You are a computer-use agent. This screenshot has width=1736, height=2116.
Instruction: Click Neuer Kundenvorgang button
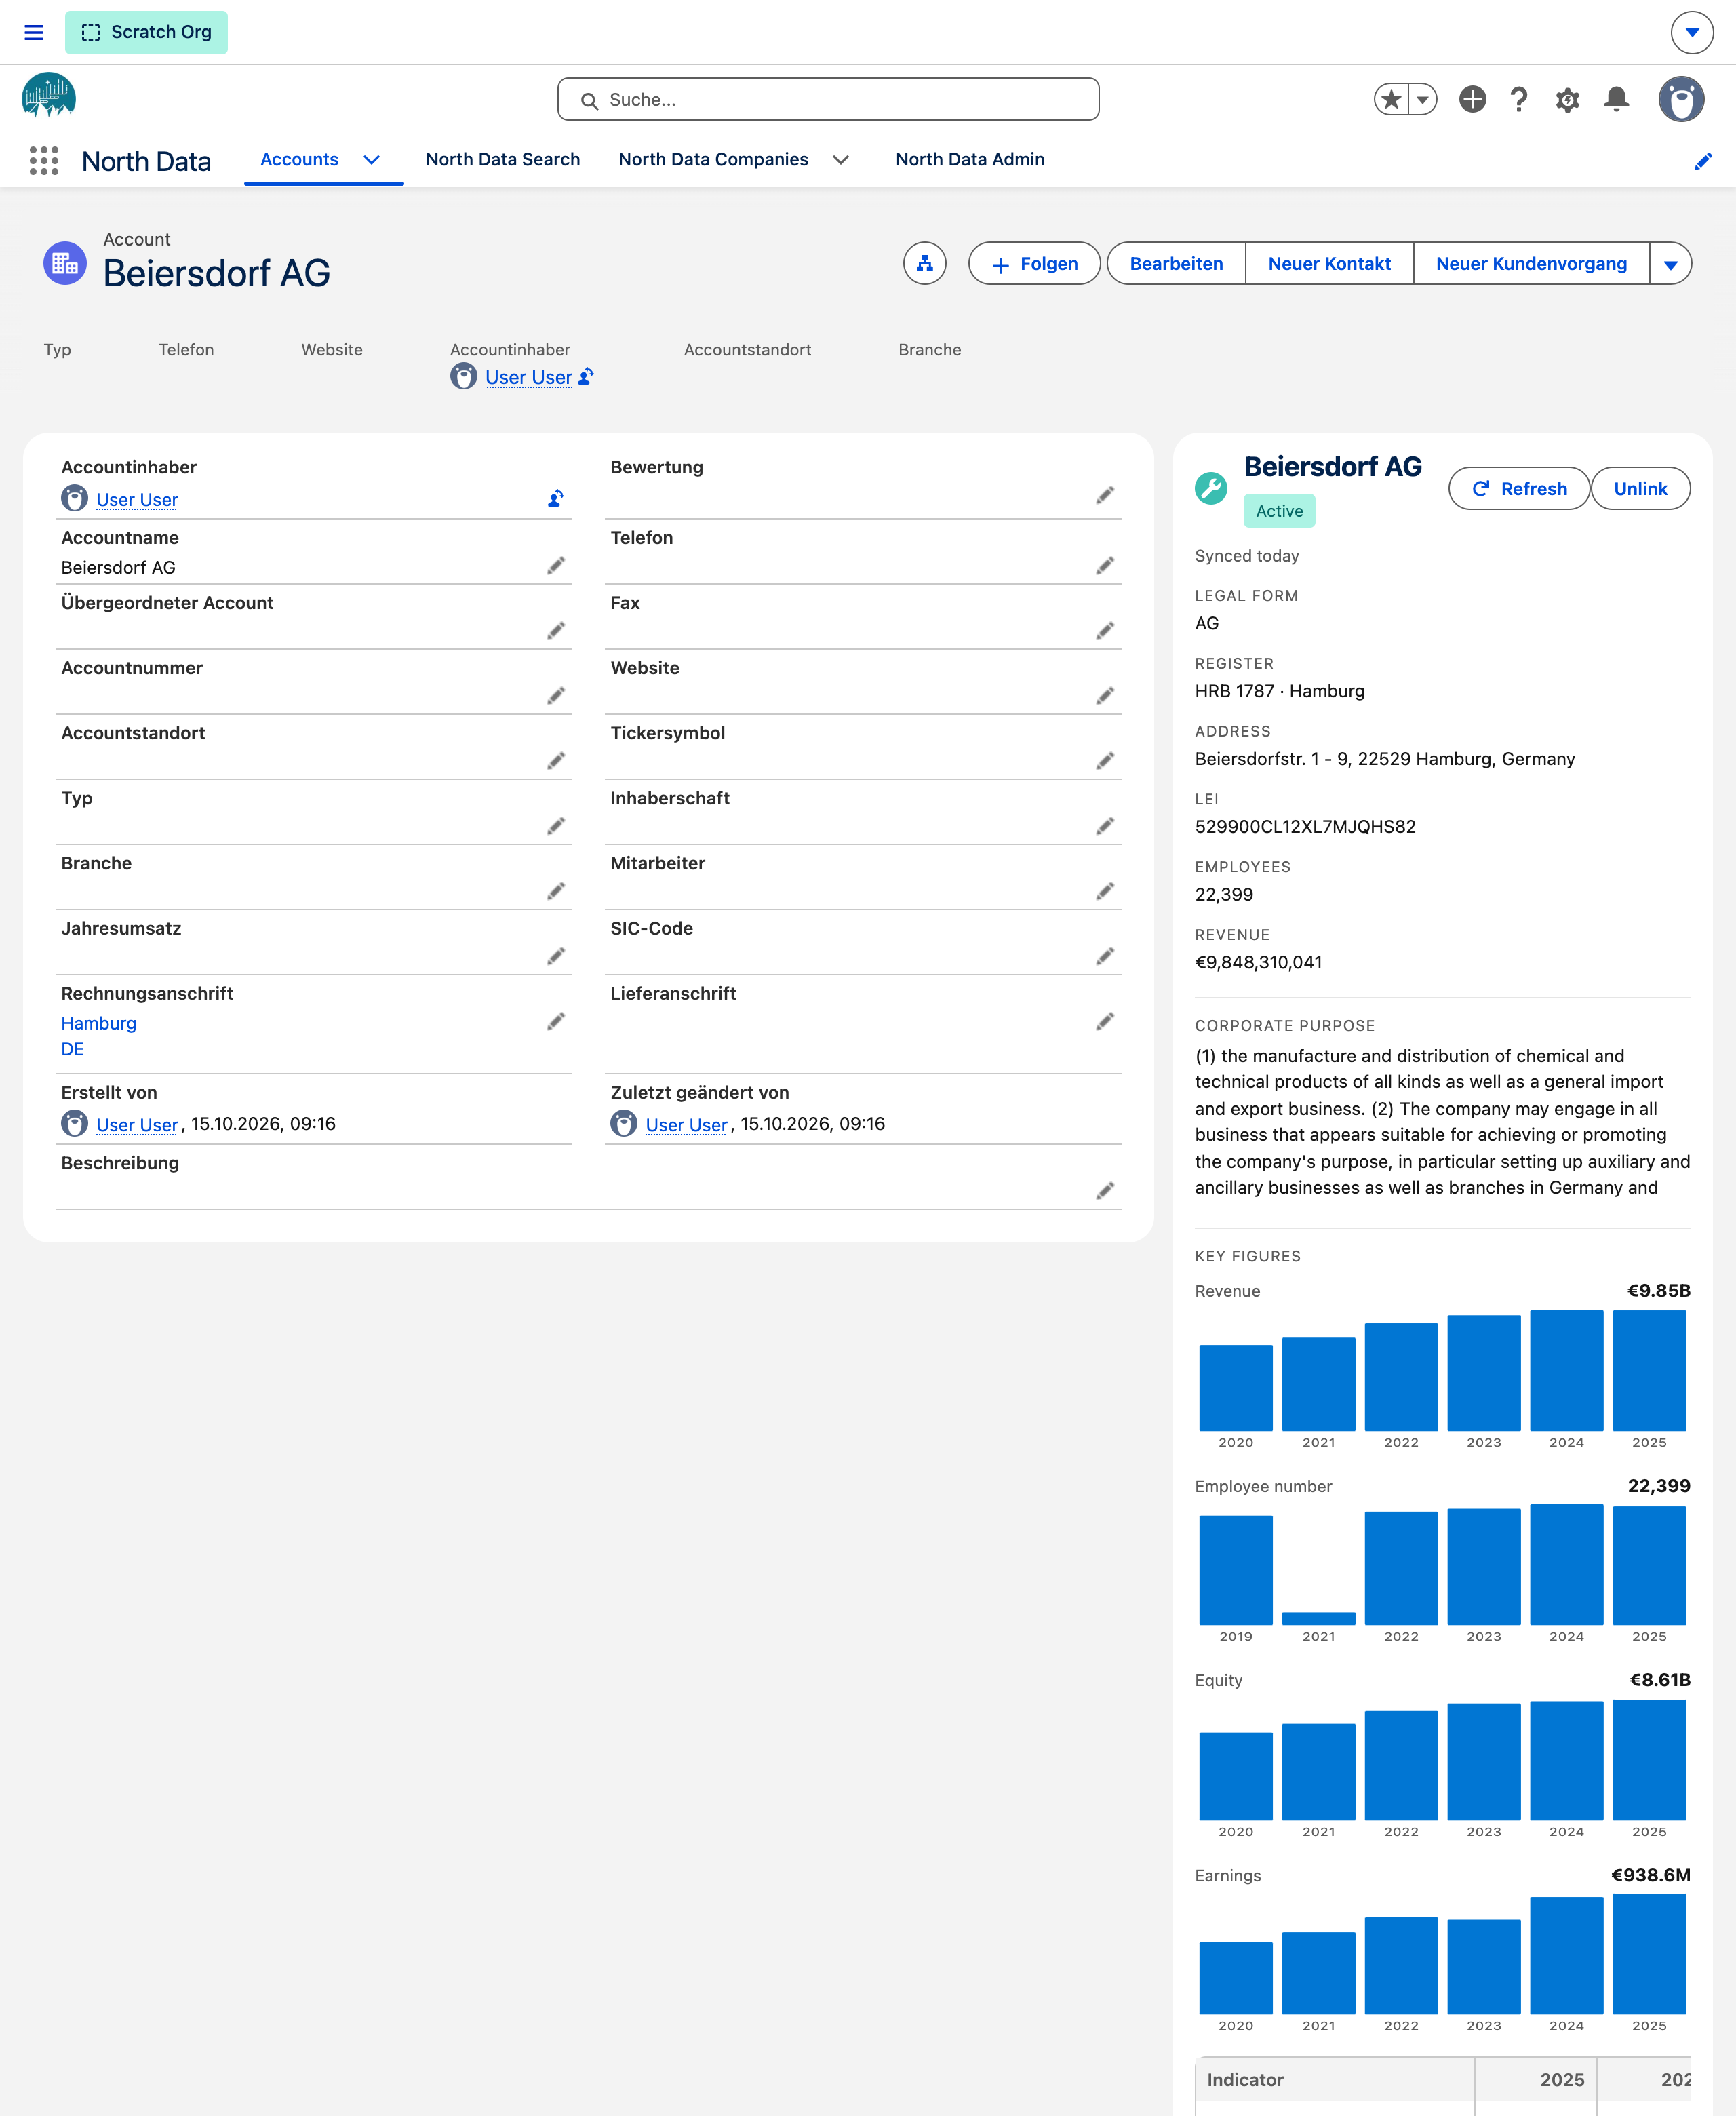tap(1531, 264)
